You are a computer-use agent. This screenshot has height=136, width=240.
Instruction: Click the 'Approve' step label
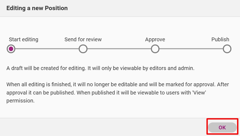(x=155, y=40)
